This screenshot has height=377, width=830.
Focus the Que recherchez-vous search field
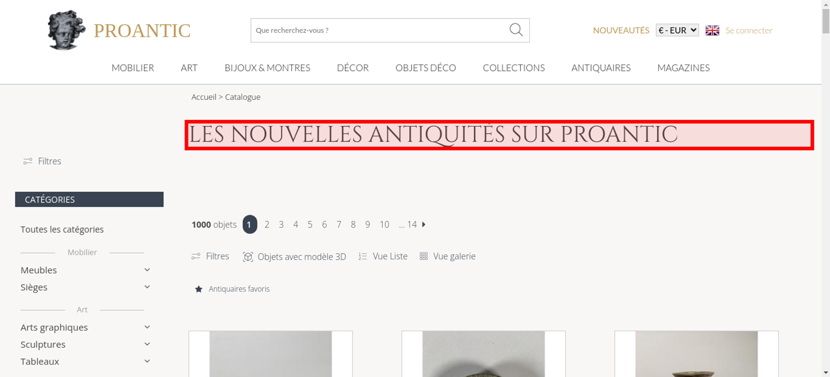point(380,30)
